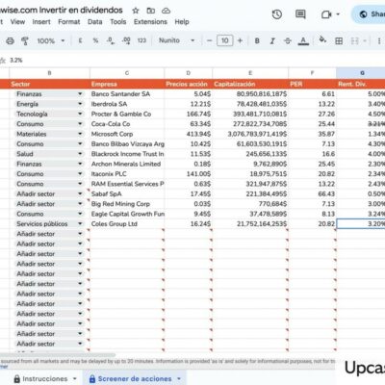Open the Nunito font dropdown
Screen dimensions: 385x385
[177, 40]
